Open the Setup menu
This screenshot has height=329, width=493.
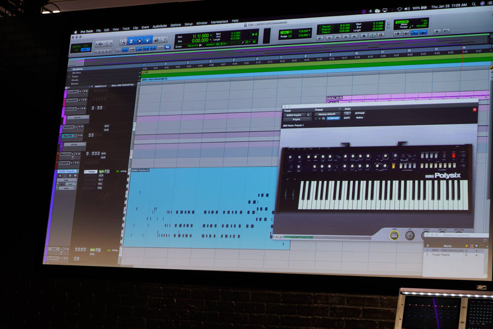coord(188,24)
